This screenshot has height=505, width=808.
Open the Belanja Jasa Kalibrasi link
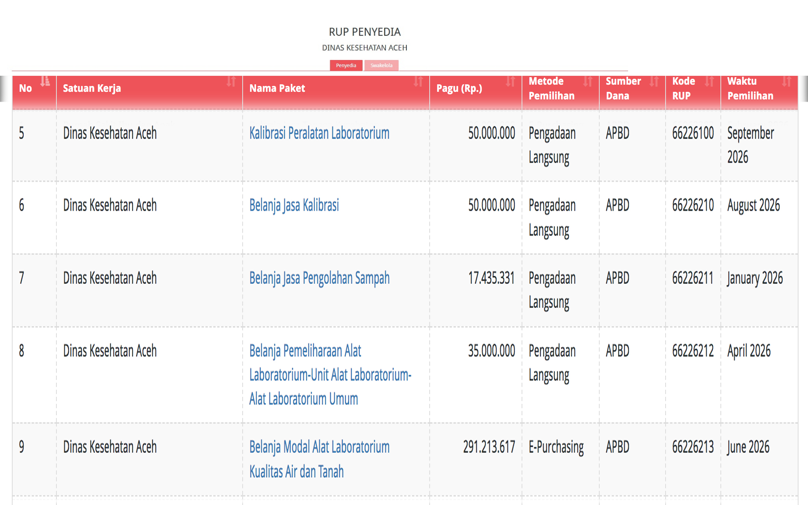click(x=294, y=206)
